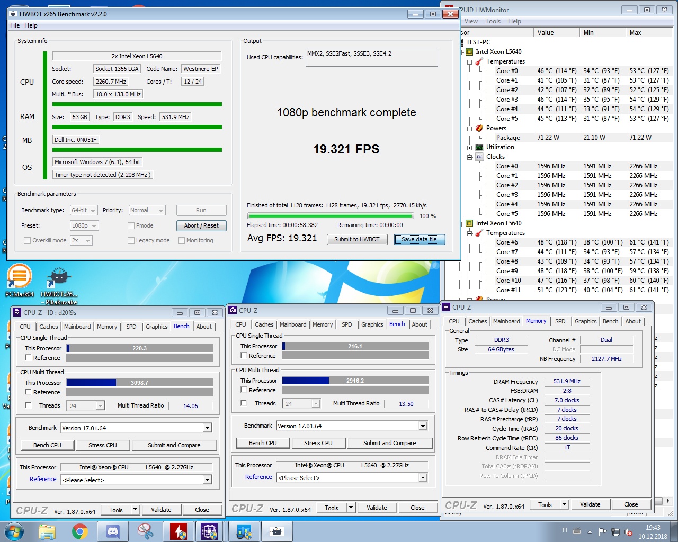Open Preset 1080p dropdown

tap(84, 225)
